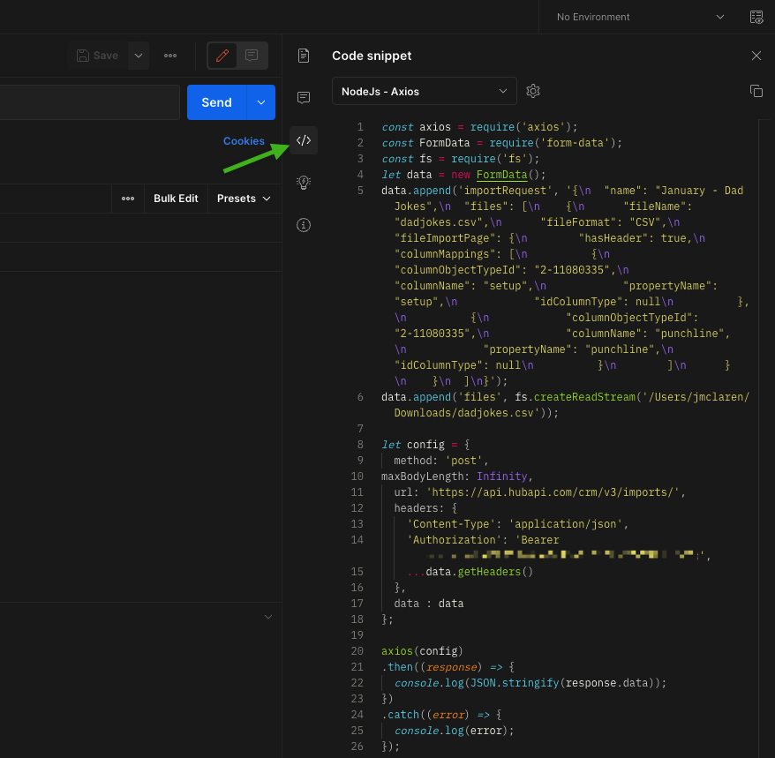Image resolution: width=775 pixels, height=758 pixels.
Task: Switch to edit mode with the pencil toggle
Action: click(x=222, y=55)
